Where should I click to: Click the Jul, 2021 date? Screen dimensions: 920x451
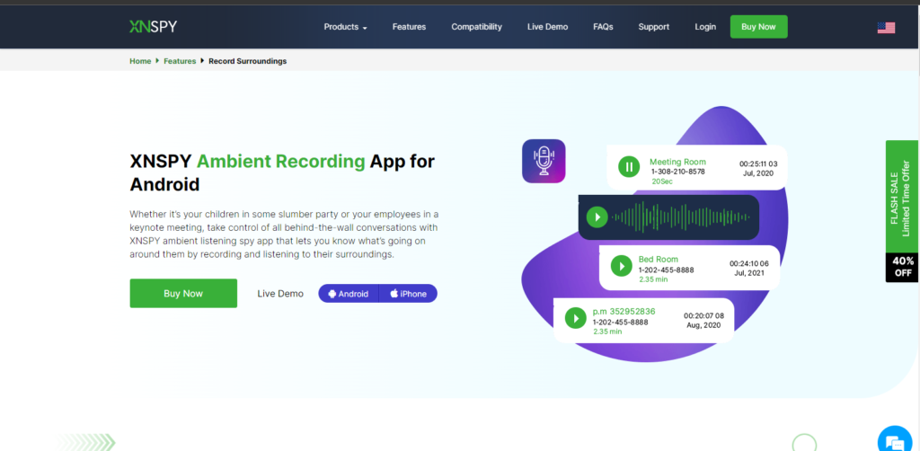click(749, 273)
